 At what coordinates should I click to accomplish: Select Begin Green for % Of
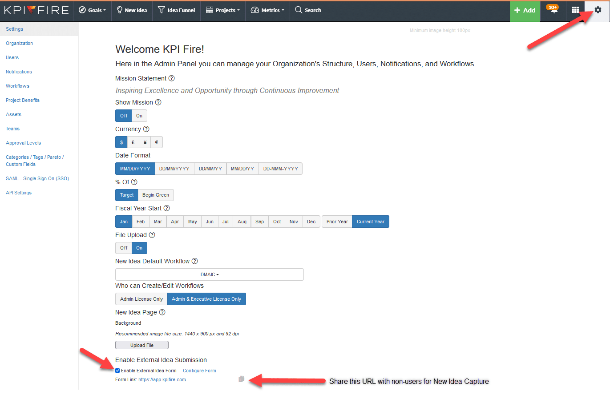click(156, 195)
